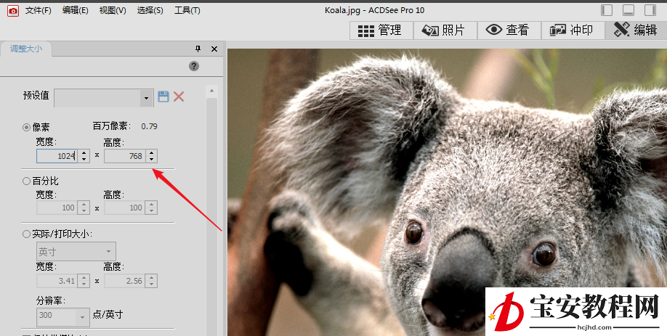Screen dimensions: 667x336
Task: Open the 编辑(E) menu
Action: tap(76, 11)
